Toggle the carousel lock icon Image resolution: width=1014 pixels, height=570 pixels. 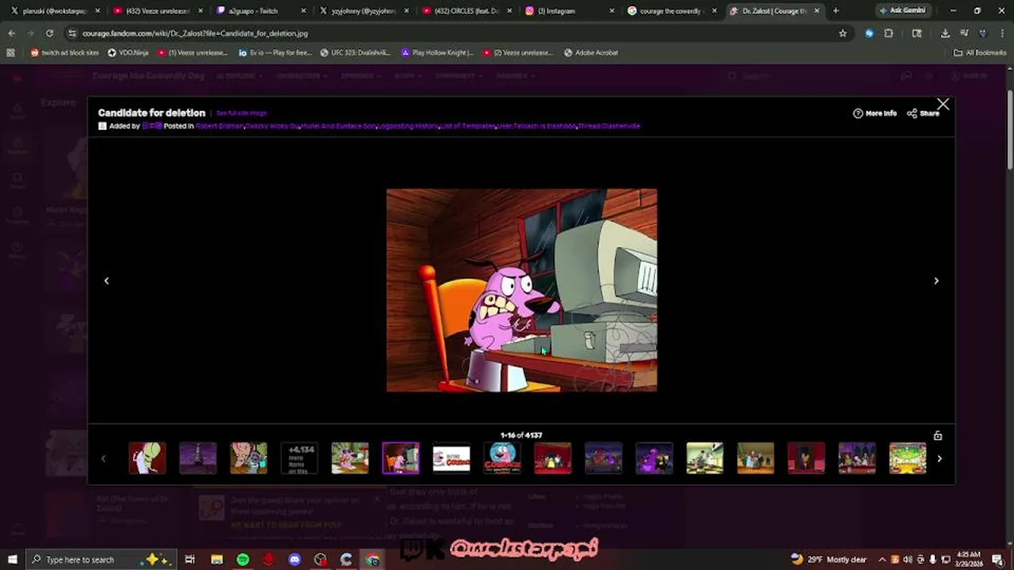click(x=937, y=435)
